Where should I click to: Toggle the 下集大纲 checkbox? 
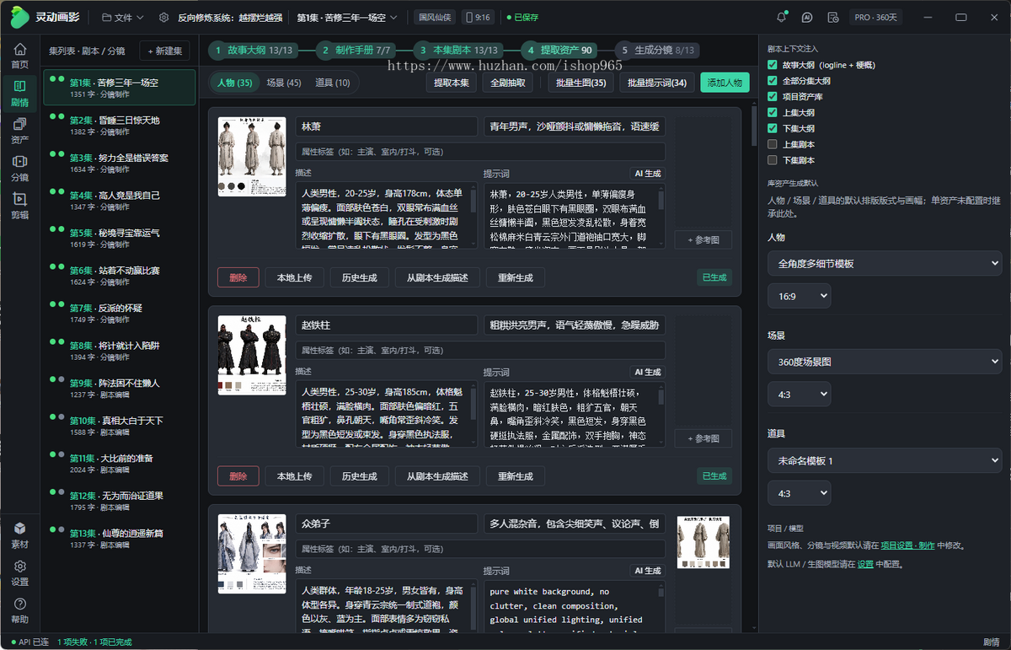[x=773, y=128]
